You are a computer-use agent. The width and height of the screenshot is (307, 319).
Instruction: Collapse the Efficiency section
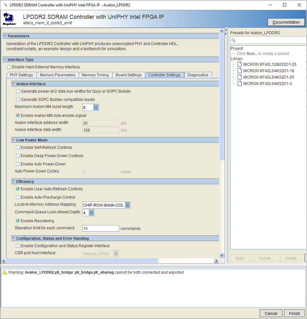tap(13, 181)
